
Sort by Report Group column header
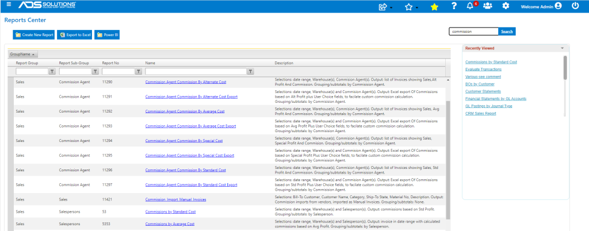tap(26, 63)
